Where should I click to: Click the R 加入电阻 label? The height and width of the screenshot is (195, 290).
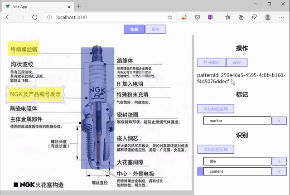[130, 84]
